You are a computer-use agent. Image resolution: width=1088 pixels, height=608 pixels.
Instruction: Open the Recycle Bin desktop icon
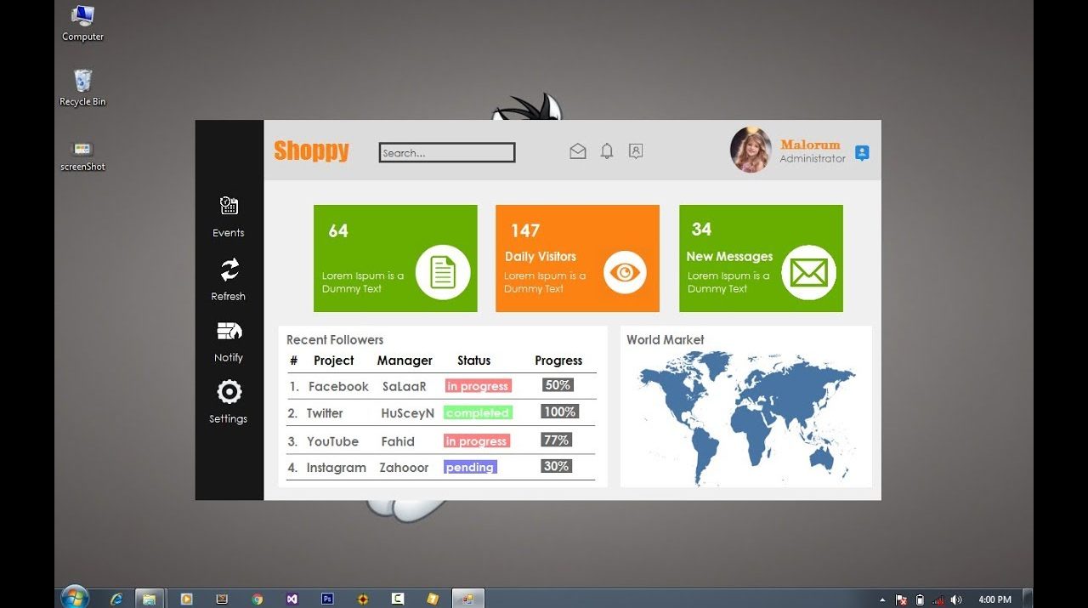(82, 82)
